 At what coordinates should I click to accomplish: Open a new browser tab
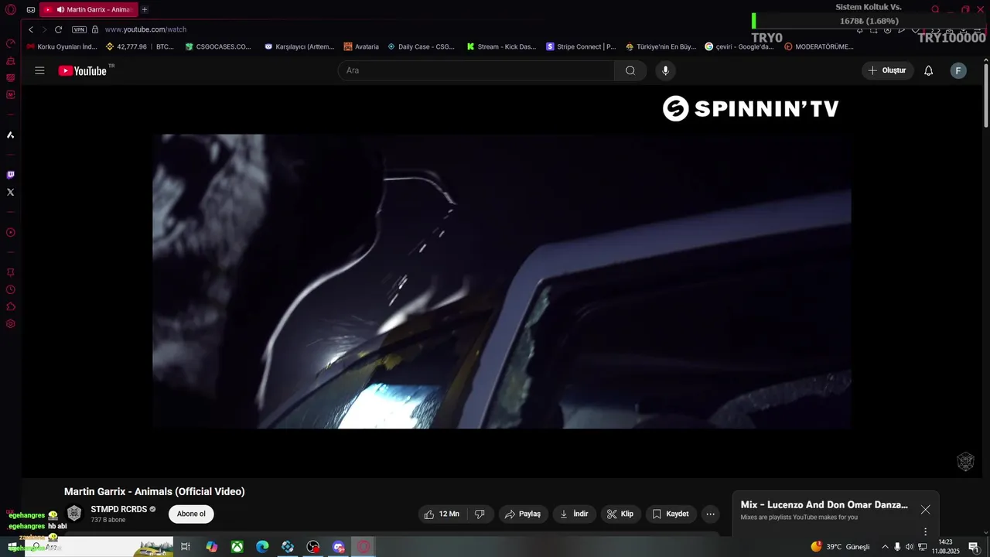point(145,9)
